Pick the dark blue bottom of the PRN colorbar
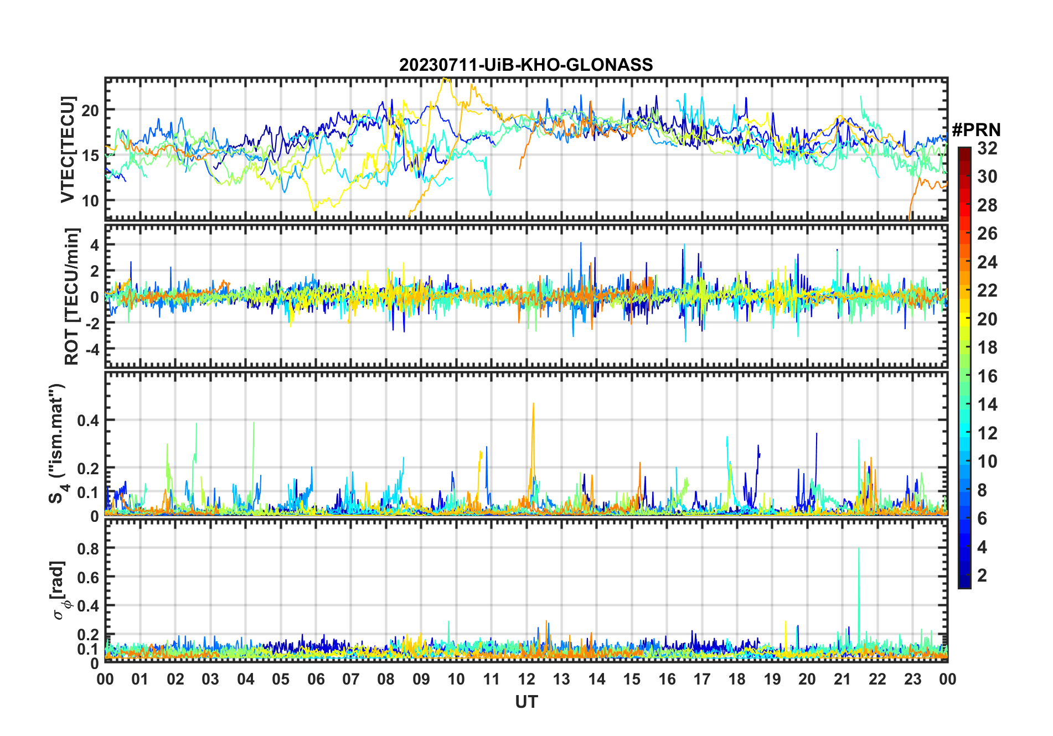 964,583
